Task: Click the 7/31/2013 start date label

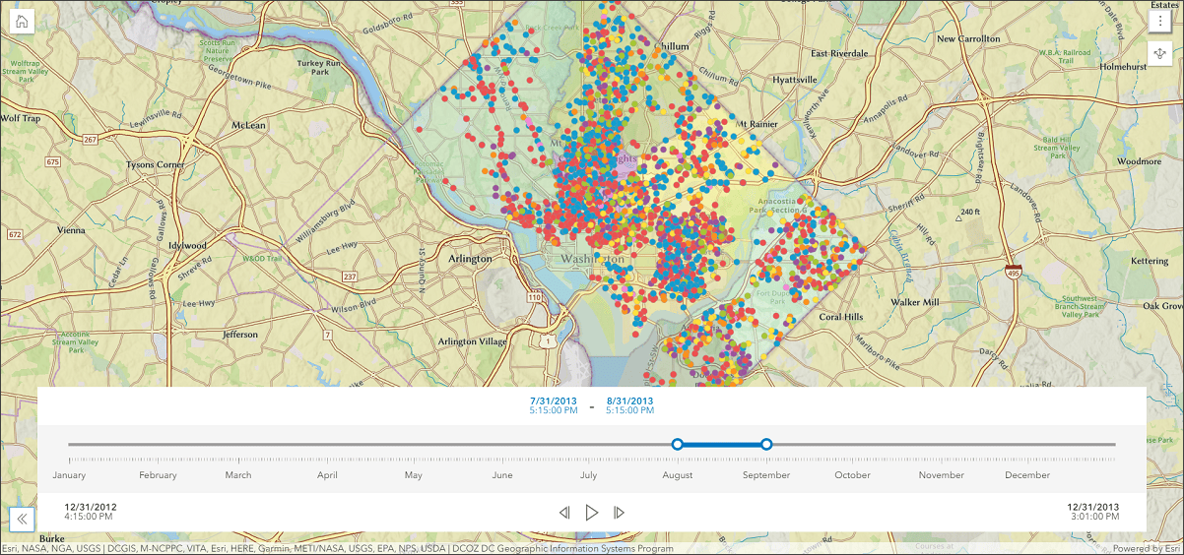Action: pos(553,401)
